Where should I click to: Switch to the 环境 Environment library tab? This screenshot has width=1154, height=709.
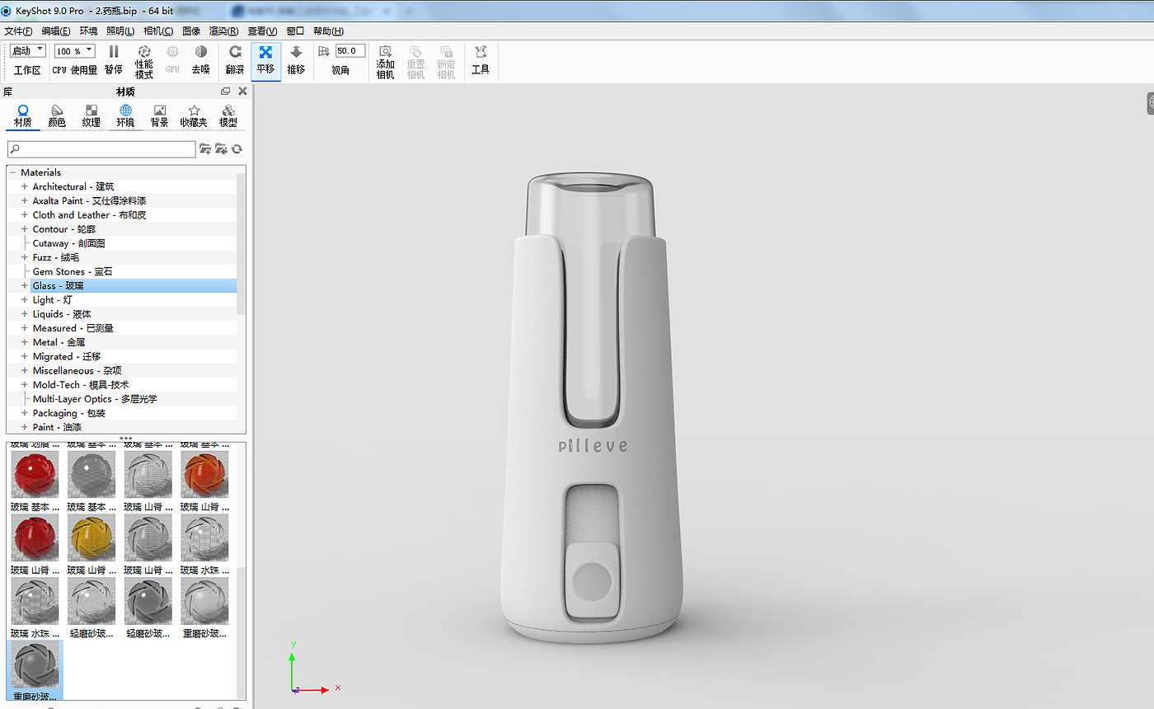tap(125, 115)
